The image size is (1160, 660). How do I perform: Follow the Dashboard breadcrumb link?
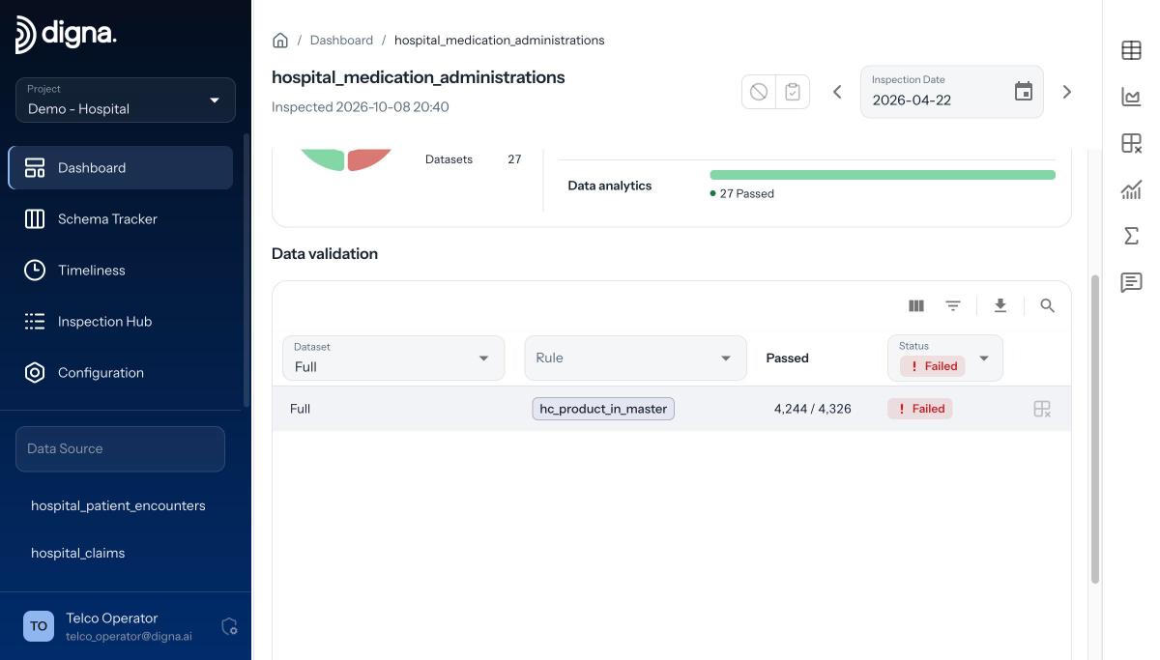[x=341, y=41]
